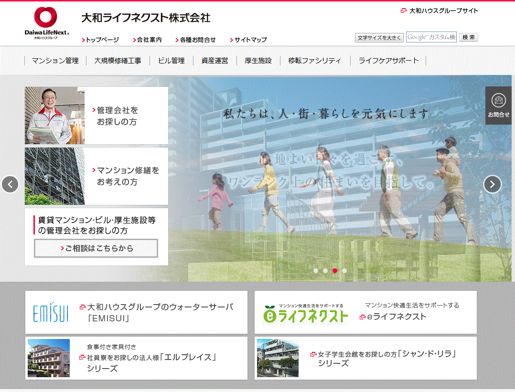Open the 大和ハウスグループサイト link
The width and height of the screenshot is (515, 392).
[x=440, y=11]
